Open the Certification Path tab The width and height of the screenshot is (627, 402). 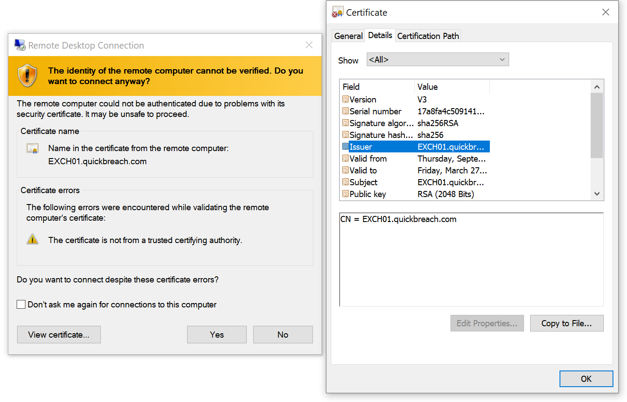[x=428, y=36]
